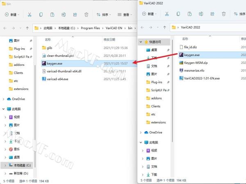Go up one folder in VariCAD 2022 window
246x184 pixels.
click(164, 27)
